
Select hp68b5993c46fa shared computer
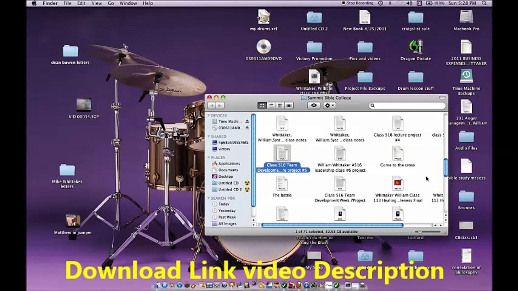(230, 142)
